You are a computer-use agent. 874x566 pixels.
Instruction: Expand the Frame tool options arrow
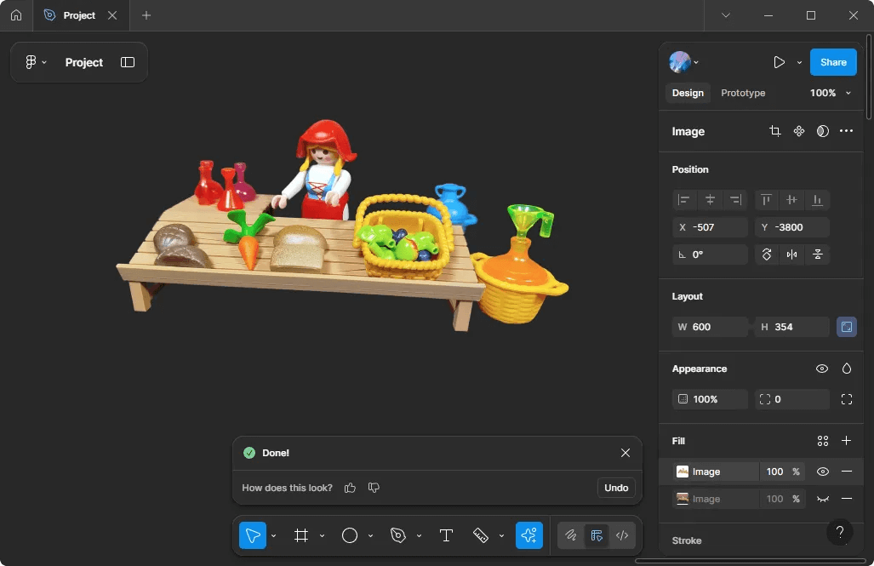[323, 536]
